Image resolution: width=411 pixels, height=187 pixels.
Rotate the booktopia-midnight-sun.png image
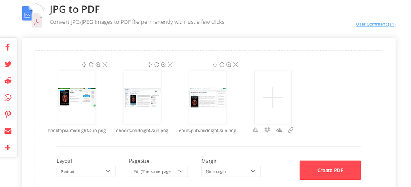coord(91,65)
